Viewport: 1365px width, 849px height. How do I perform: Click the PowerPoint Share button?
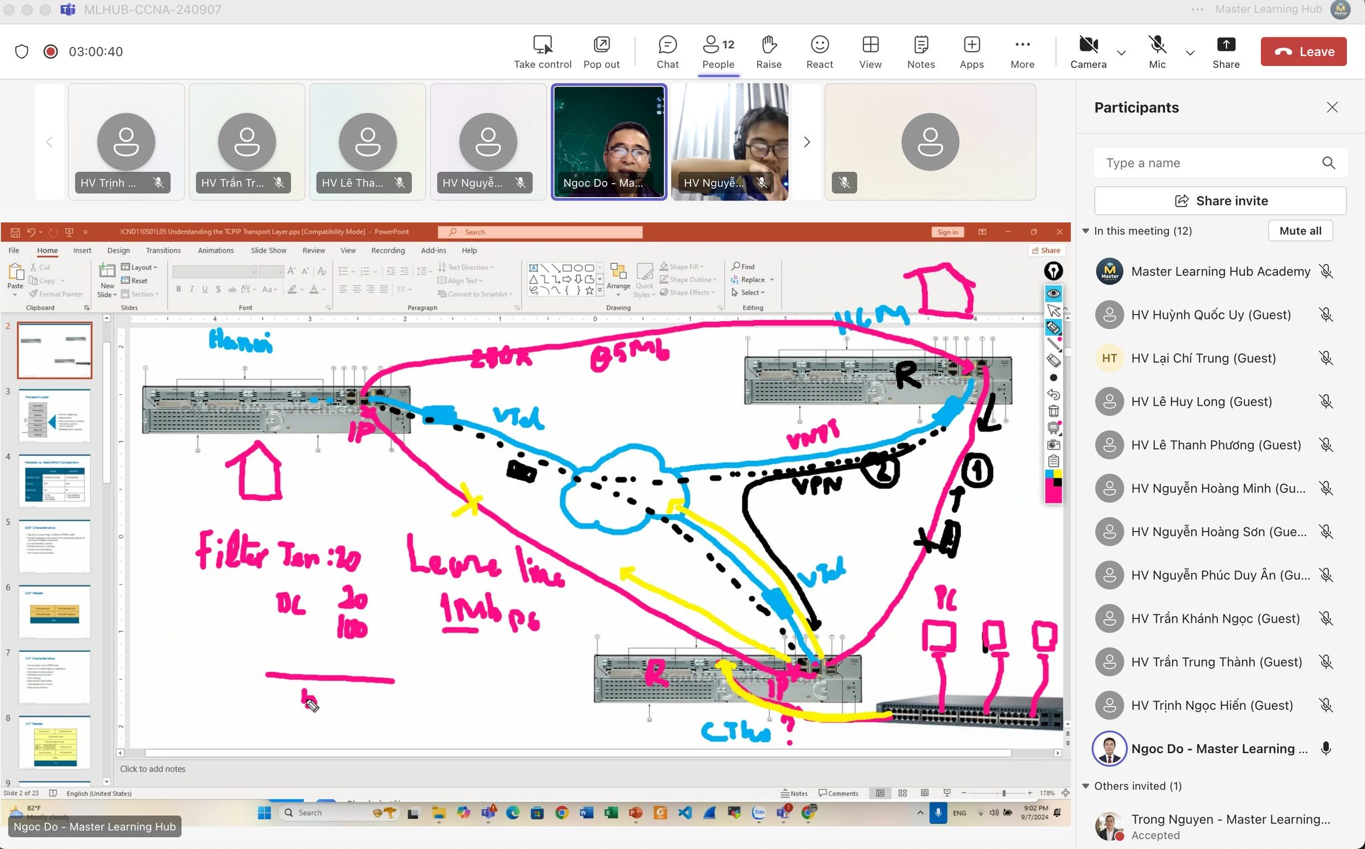point(1046,250)
